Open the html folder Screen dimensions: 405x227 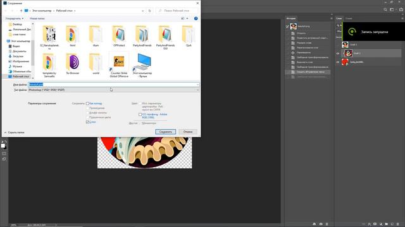(x=73, y=36)
